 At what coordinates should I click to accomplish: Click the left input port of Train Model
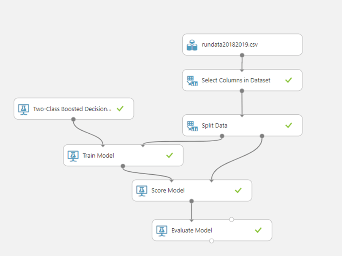point(103,146)
